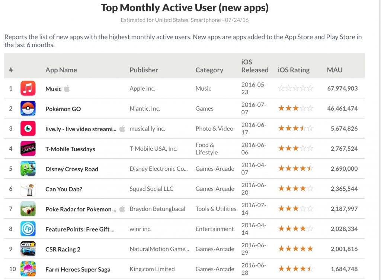
Task: Open the T-Mobile Tuesdays app link
Action: [x=70, y=149]
